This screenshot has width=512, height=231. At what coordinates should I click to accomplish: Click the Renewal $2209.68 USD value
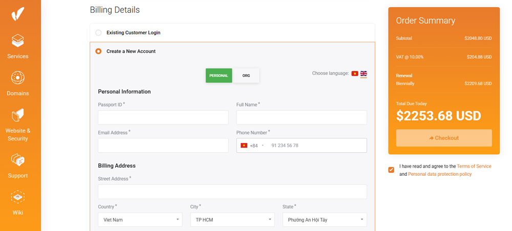[478, 83]
